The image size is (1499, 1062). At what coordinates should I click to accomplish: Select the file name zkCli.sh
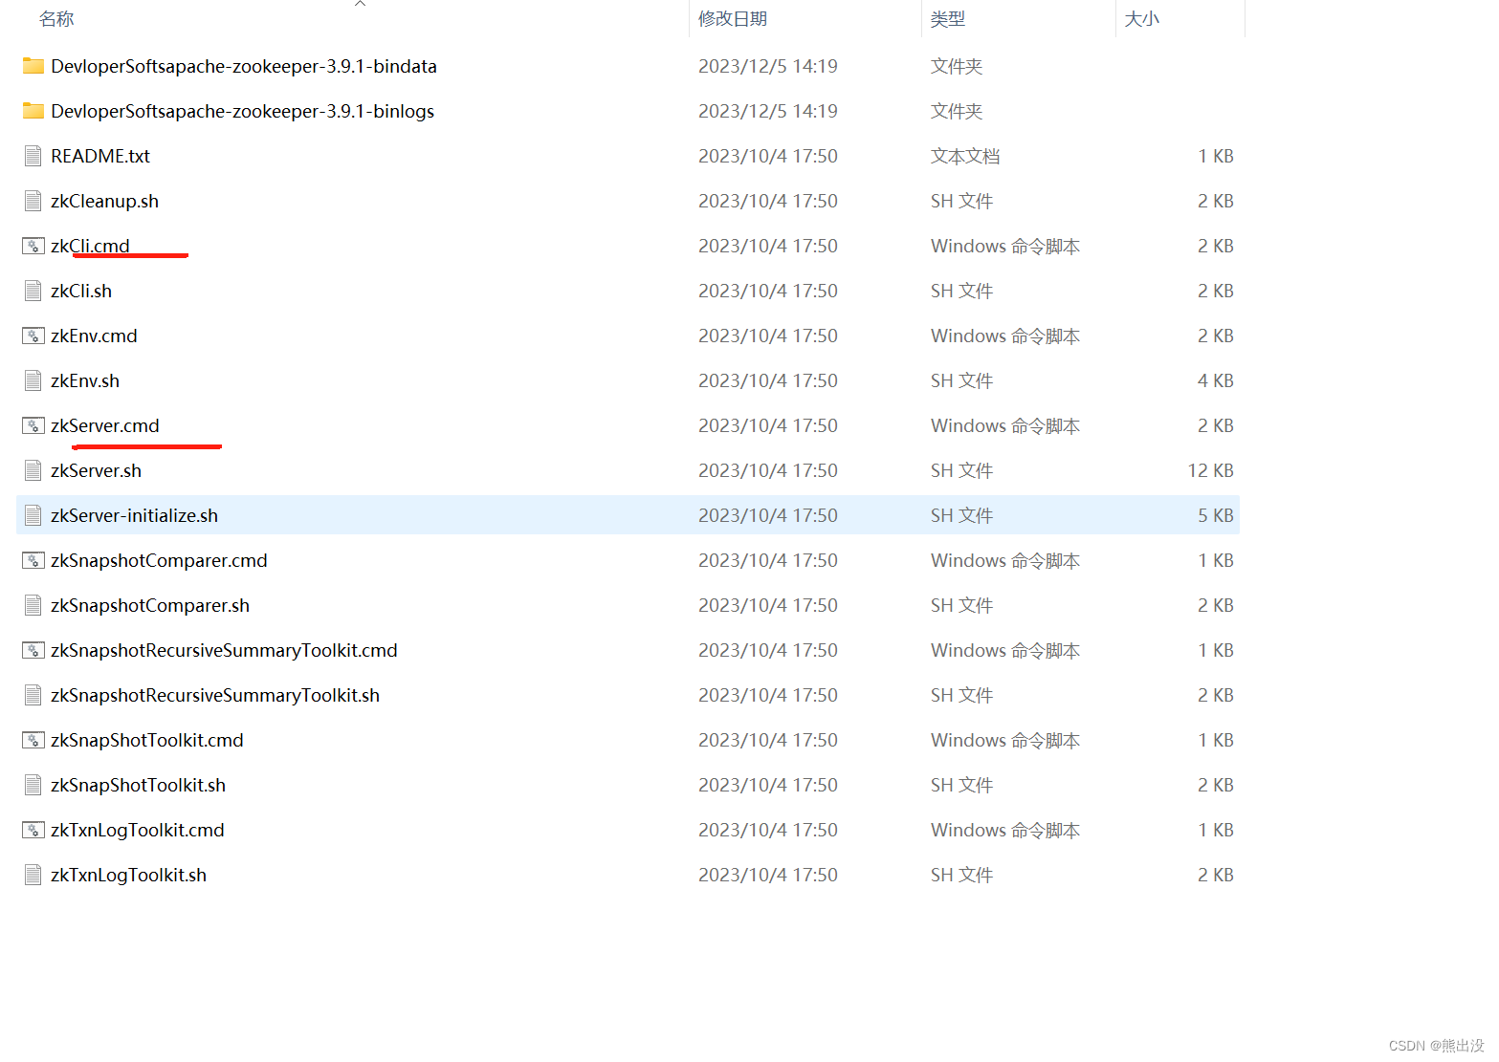point(81,291)
